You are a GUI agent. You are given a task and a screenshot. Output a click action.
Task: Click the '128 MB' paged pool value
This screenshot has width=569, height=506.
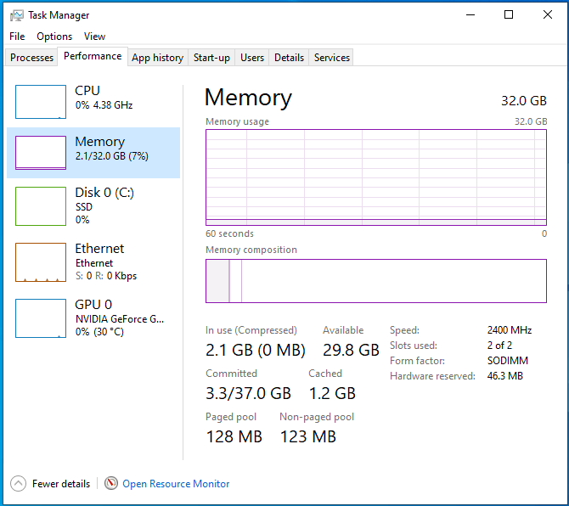(234, 436)
